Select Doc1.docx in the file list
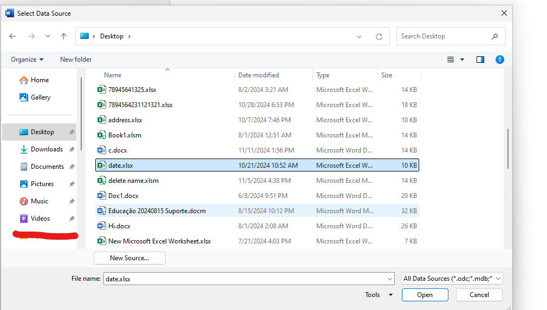 point(257,196)
